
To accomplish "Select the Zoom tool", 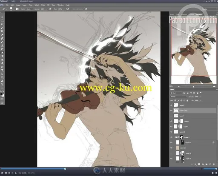I will pyautogui.click(x=2, y=85).
